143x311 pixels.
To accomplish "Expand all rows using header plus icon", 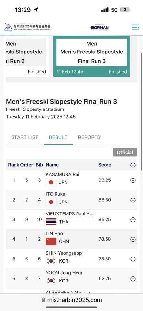I will tap(133, 165).
